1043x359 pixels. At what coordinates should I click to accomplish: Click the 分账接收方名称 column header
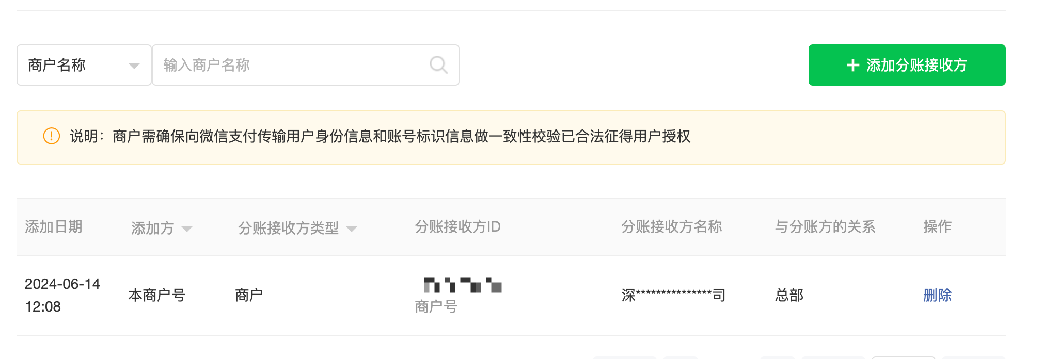(x=671, y=226)
